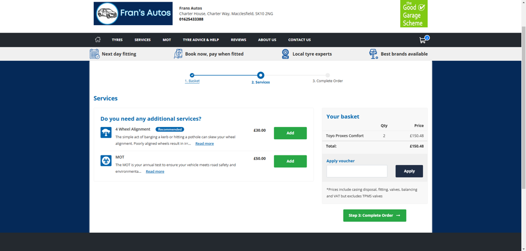Screen dimensions: 526x251
Task: Expand Read more for MOT description
Action: click(x=155, y=171)
